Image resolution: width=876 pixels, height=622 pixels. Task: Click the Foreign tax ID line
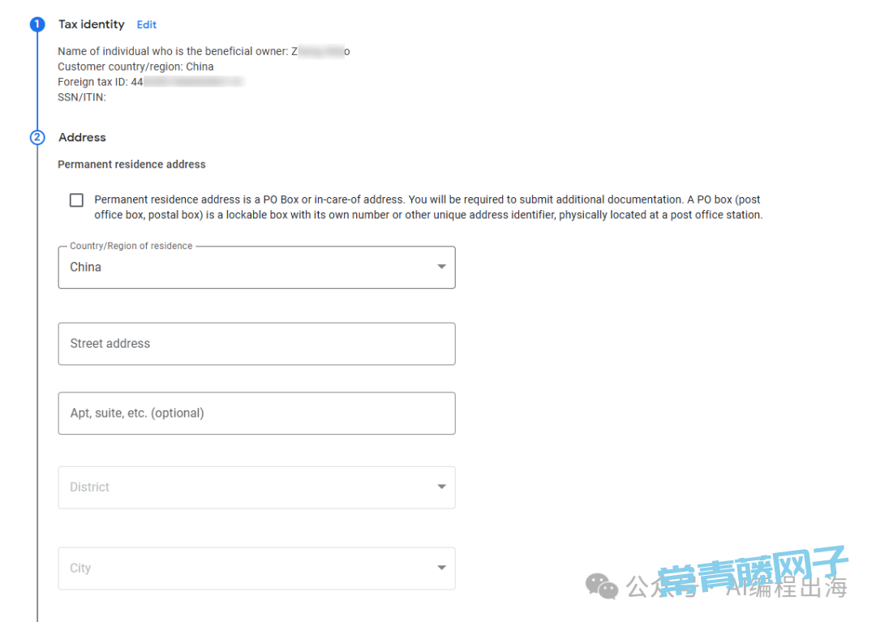point(150,82)
